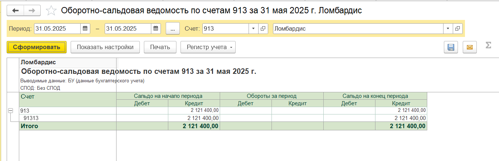Image resolution: width=499 pixels, height=161 pixels.
Task: Collapse the 913 account tree group
Action: 10,110
